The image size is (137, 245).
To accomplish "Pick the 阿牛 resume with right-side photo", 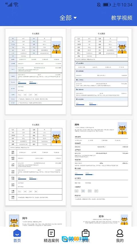I will 101,163.
